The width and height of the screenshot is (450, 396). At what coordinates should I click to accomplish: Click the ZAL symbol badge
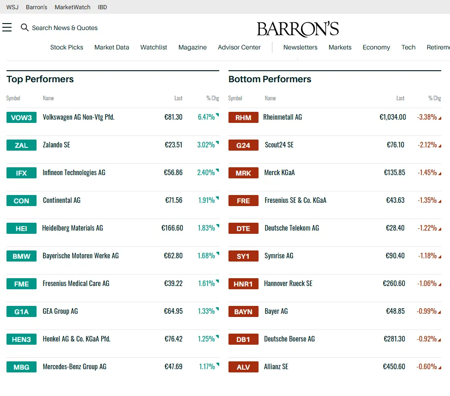tap(22, 145)
